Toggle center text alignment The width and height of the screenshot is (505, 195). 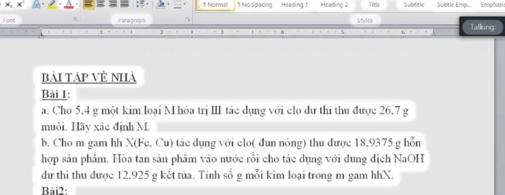coord(101,4)
